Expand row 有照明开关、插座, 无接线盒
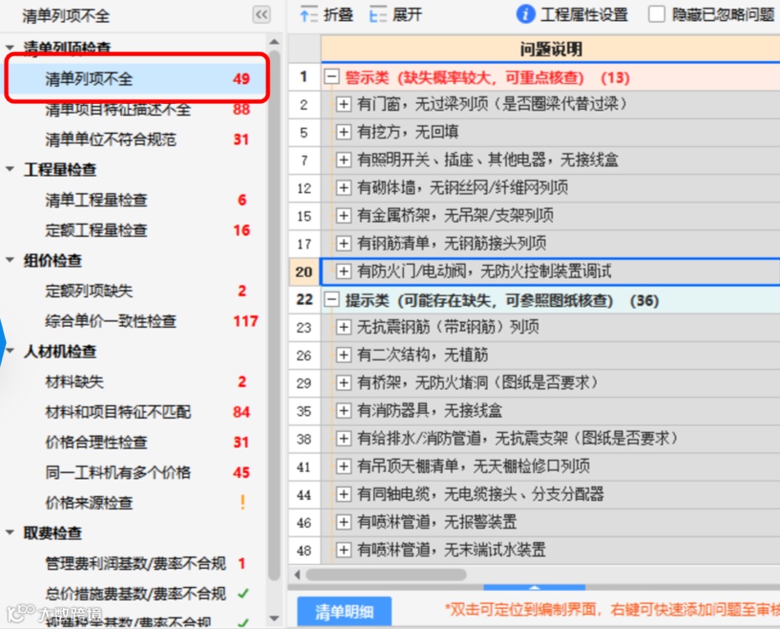 point(343,160)
